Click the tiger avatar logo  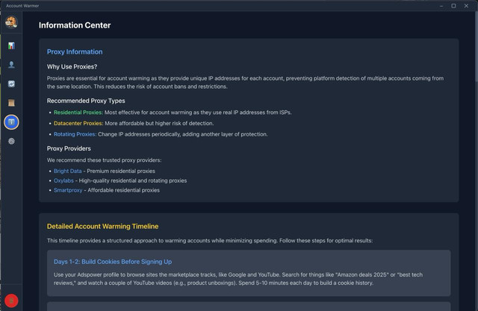11,22
